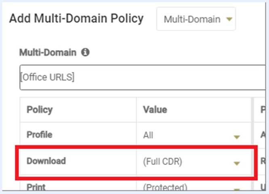Click the partially visible third column header
This screenshot has height=194, width=269.
pos(261,110)
